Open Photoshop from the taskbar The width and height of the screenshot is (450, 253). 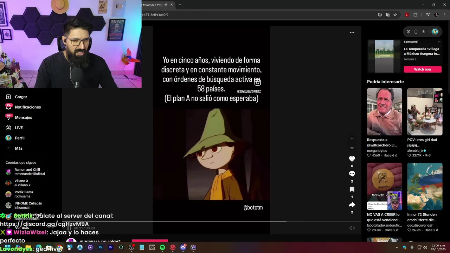101,247
